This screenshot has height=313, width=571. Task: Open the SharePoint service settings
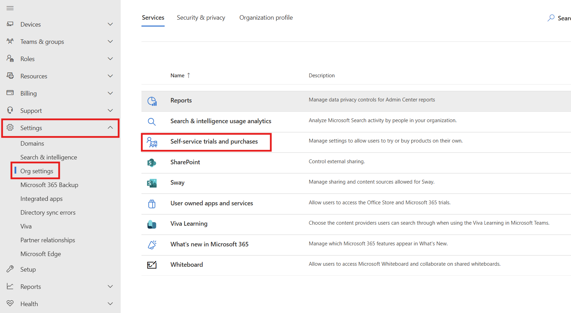(x=185, y=162)
